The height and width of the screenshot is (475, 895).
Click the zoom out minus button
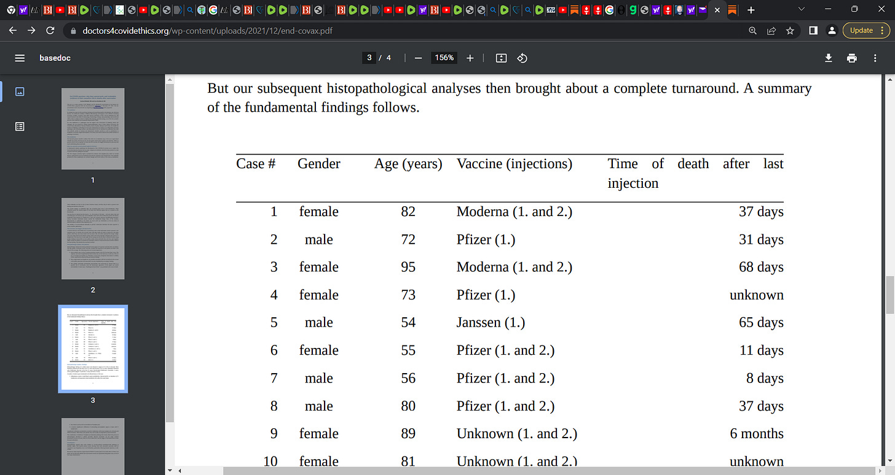(x=418, y=58)
